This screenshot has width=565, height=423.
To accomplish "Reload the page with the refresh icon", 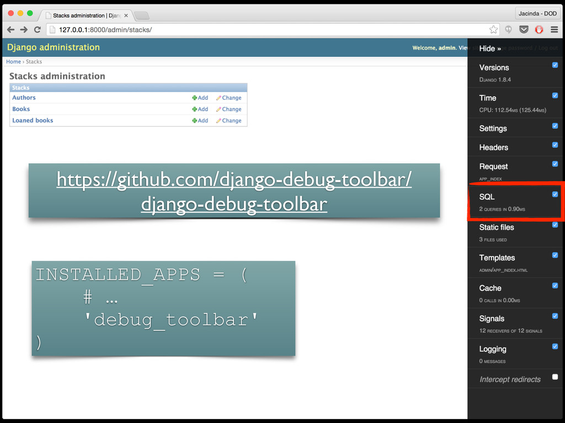I will coord(37,30).
